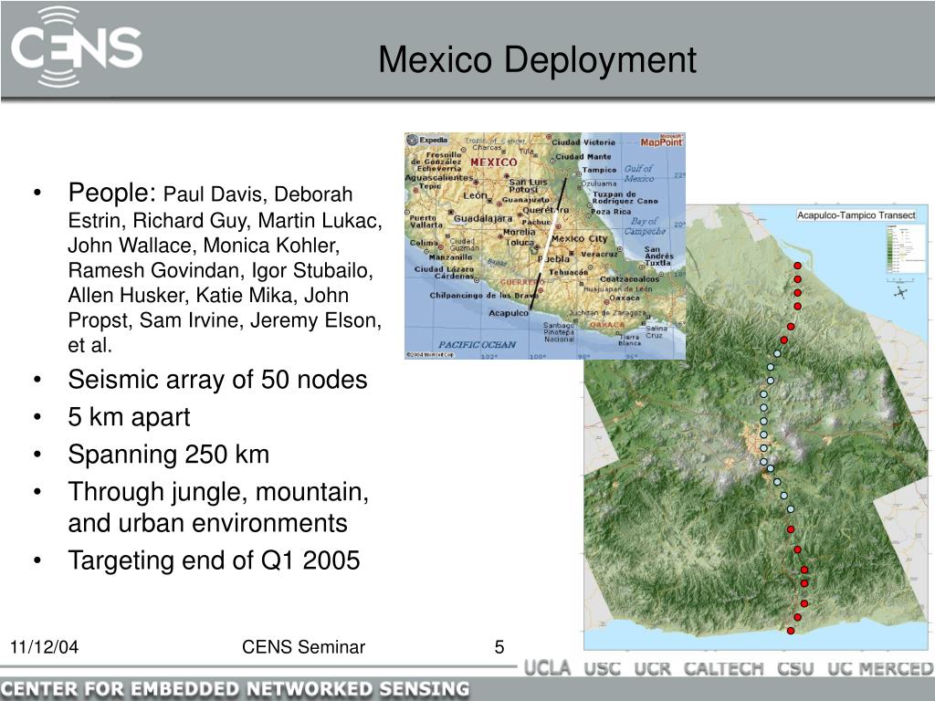Click the "Through jungle, mountain," bullet line
Image resolution: width=935 pixels, height=701 pixels.
(x=218, y=492)
